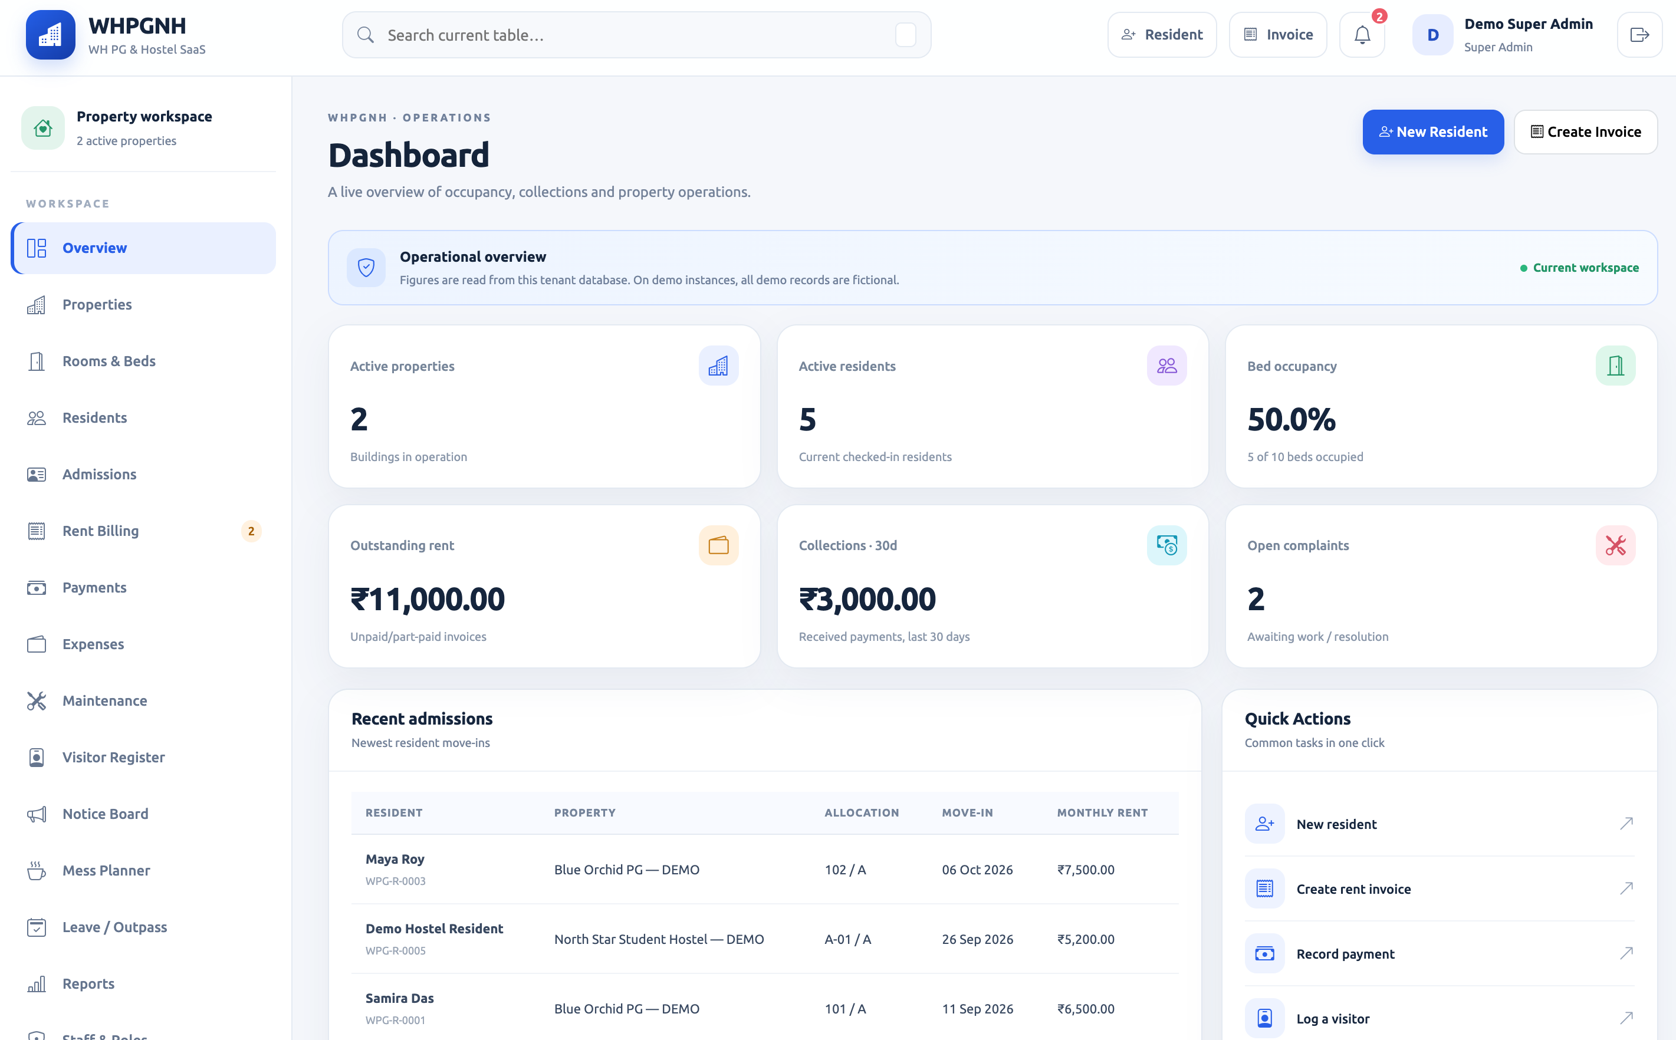Click the Open complaints tools icon
Viewport: 1676px width, 1040px height.
pyautogui.click(x=1615, y=545)
